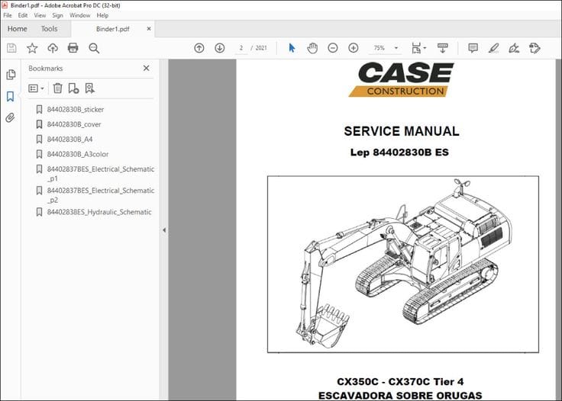
Task: Toggle the Bookmarks panel sidebar icon
Action: point(11,96)
